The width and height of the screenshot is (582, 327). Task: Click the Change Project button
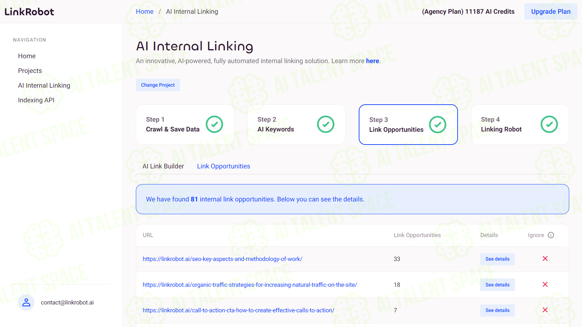coord(158,85)
